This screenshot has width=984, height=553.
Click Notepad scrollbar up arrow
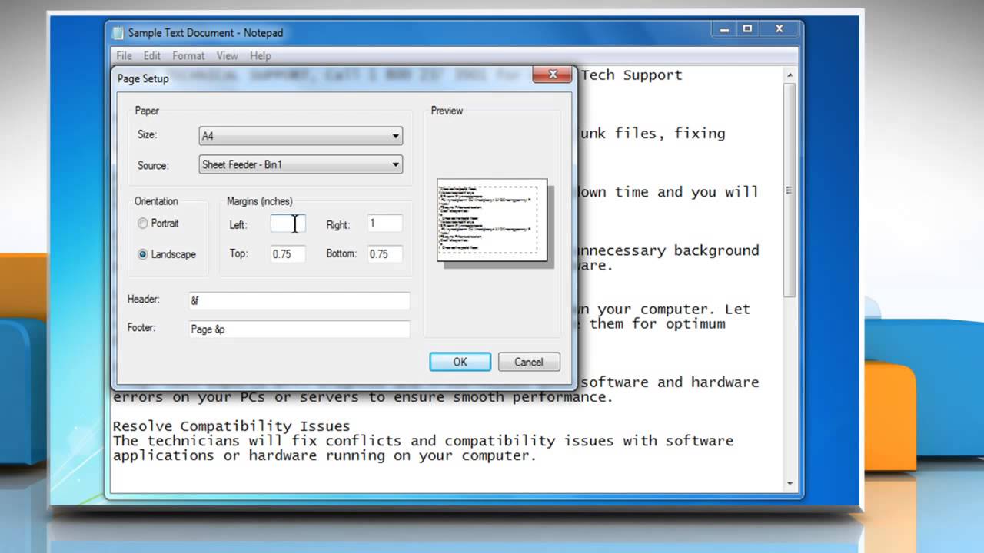point(790,75)
